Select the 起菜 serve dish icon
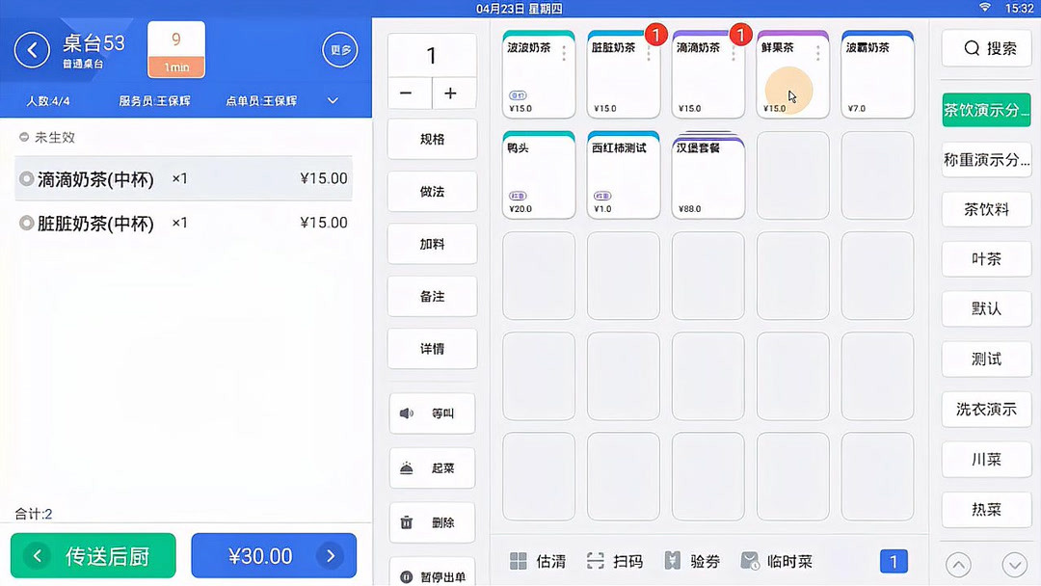Screen dimensions: 1041x586 414,468
